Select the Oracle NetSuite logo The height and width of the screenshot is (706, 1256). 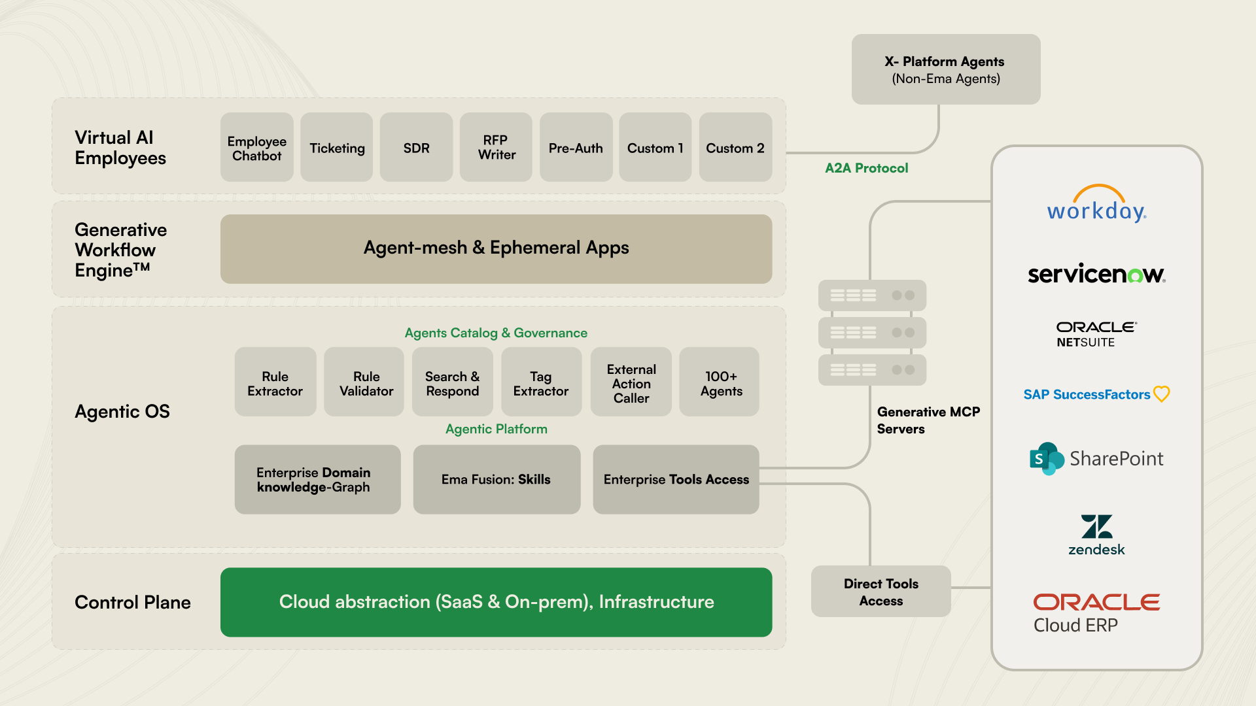[1096, 333]
